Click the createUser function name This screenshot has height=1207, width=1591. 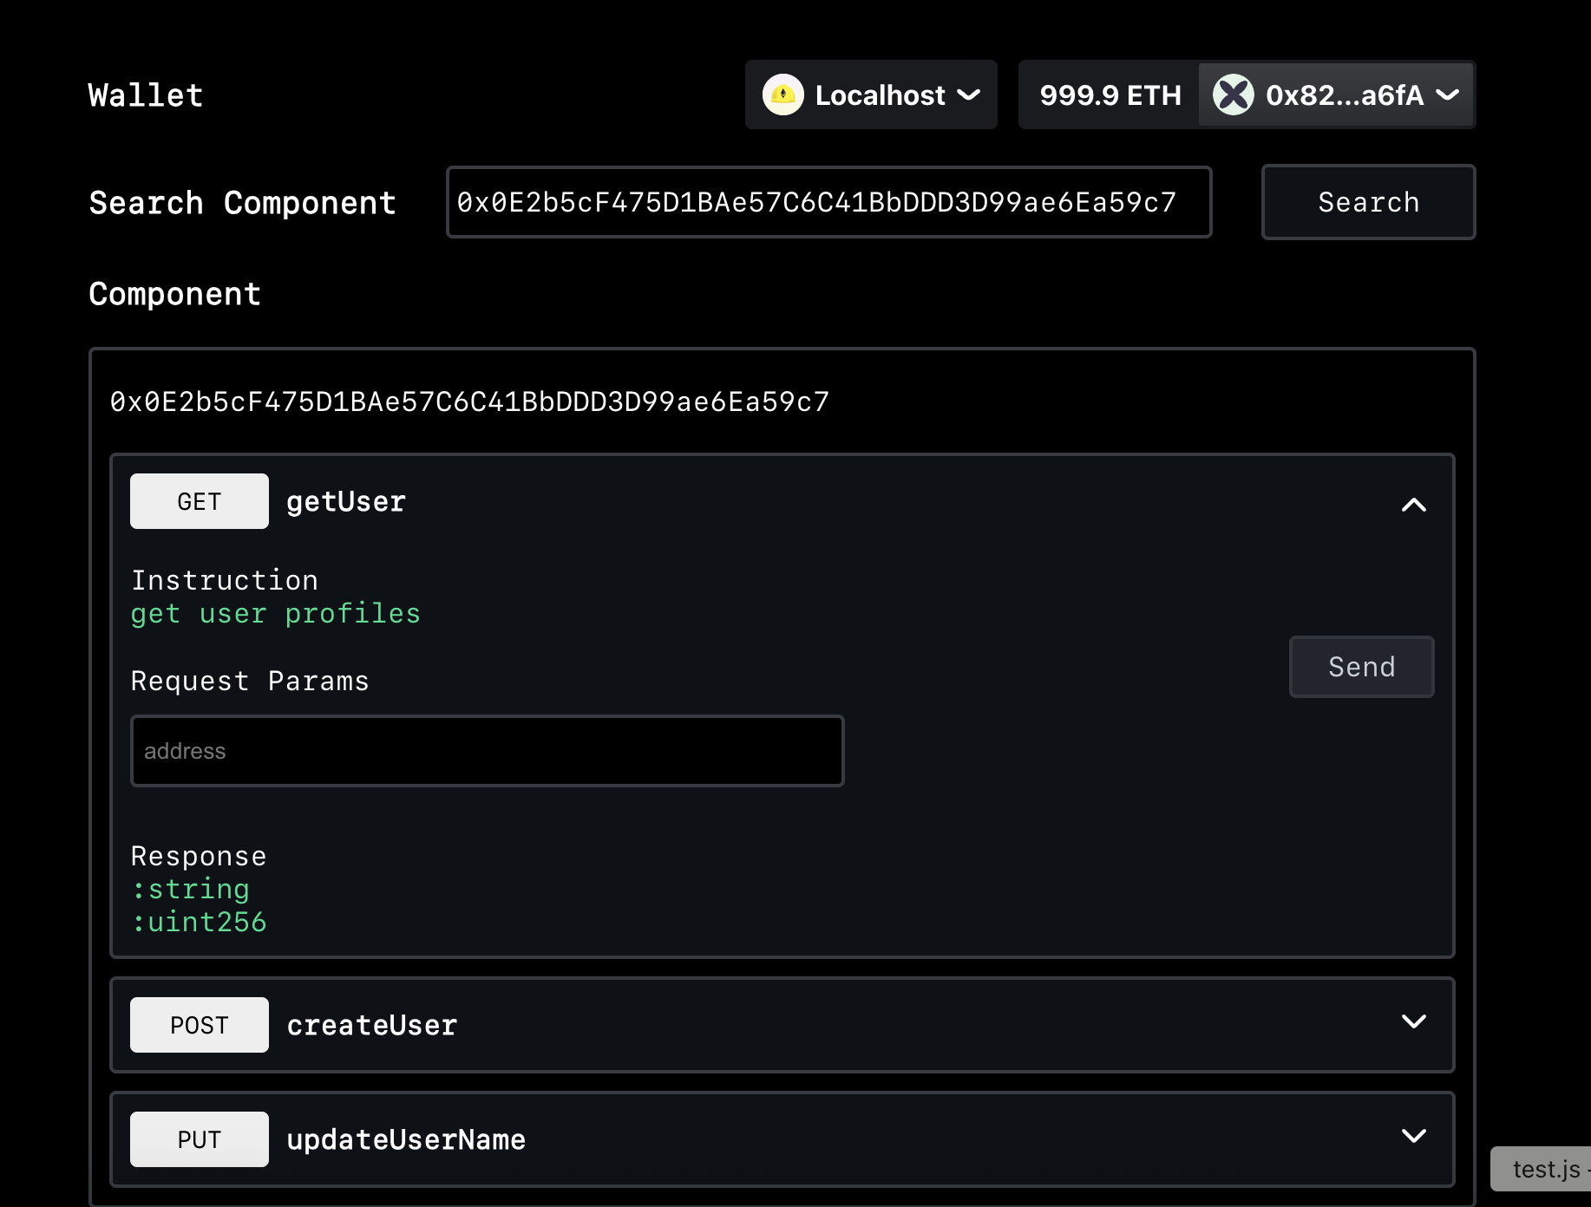(372, 1025)
